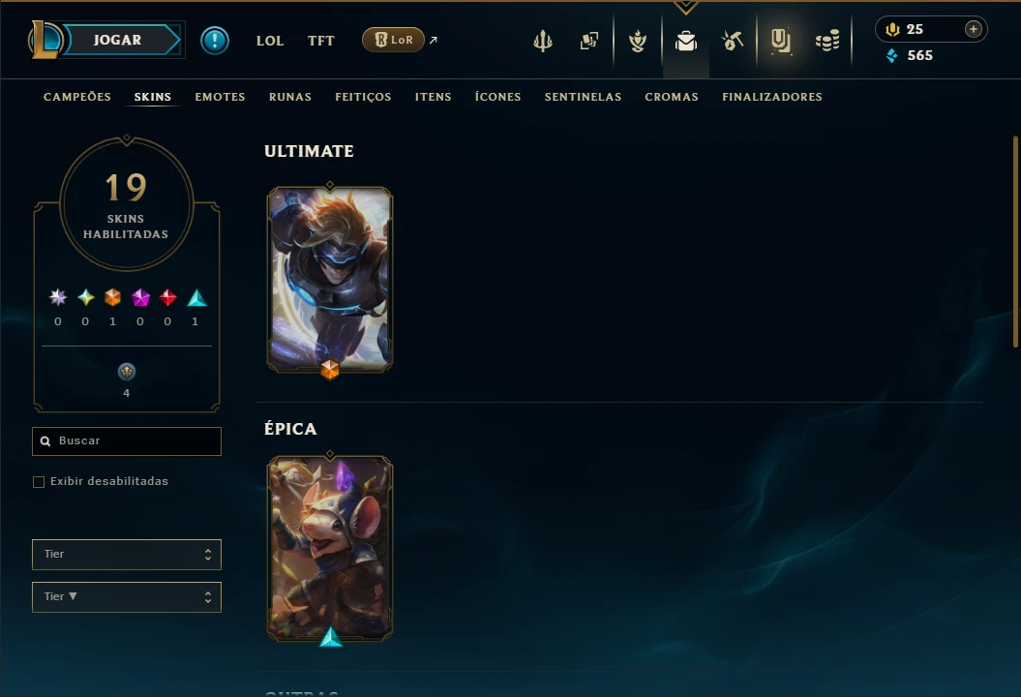Select the Ultimate Ezreal skin thumbnail
1021x697 pixels.
pos(329,279)
